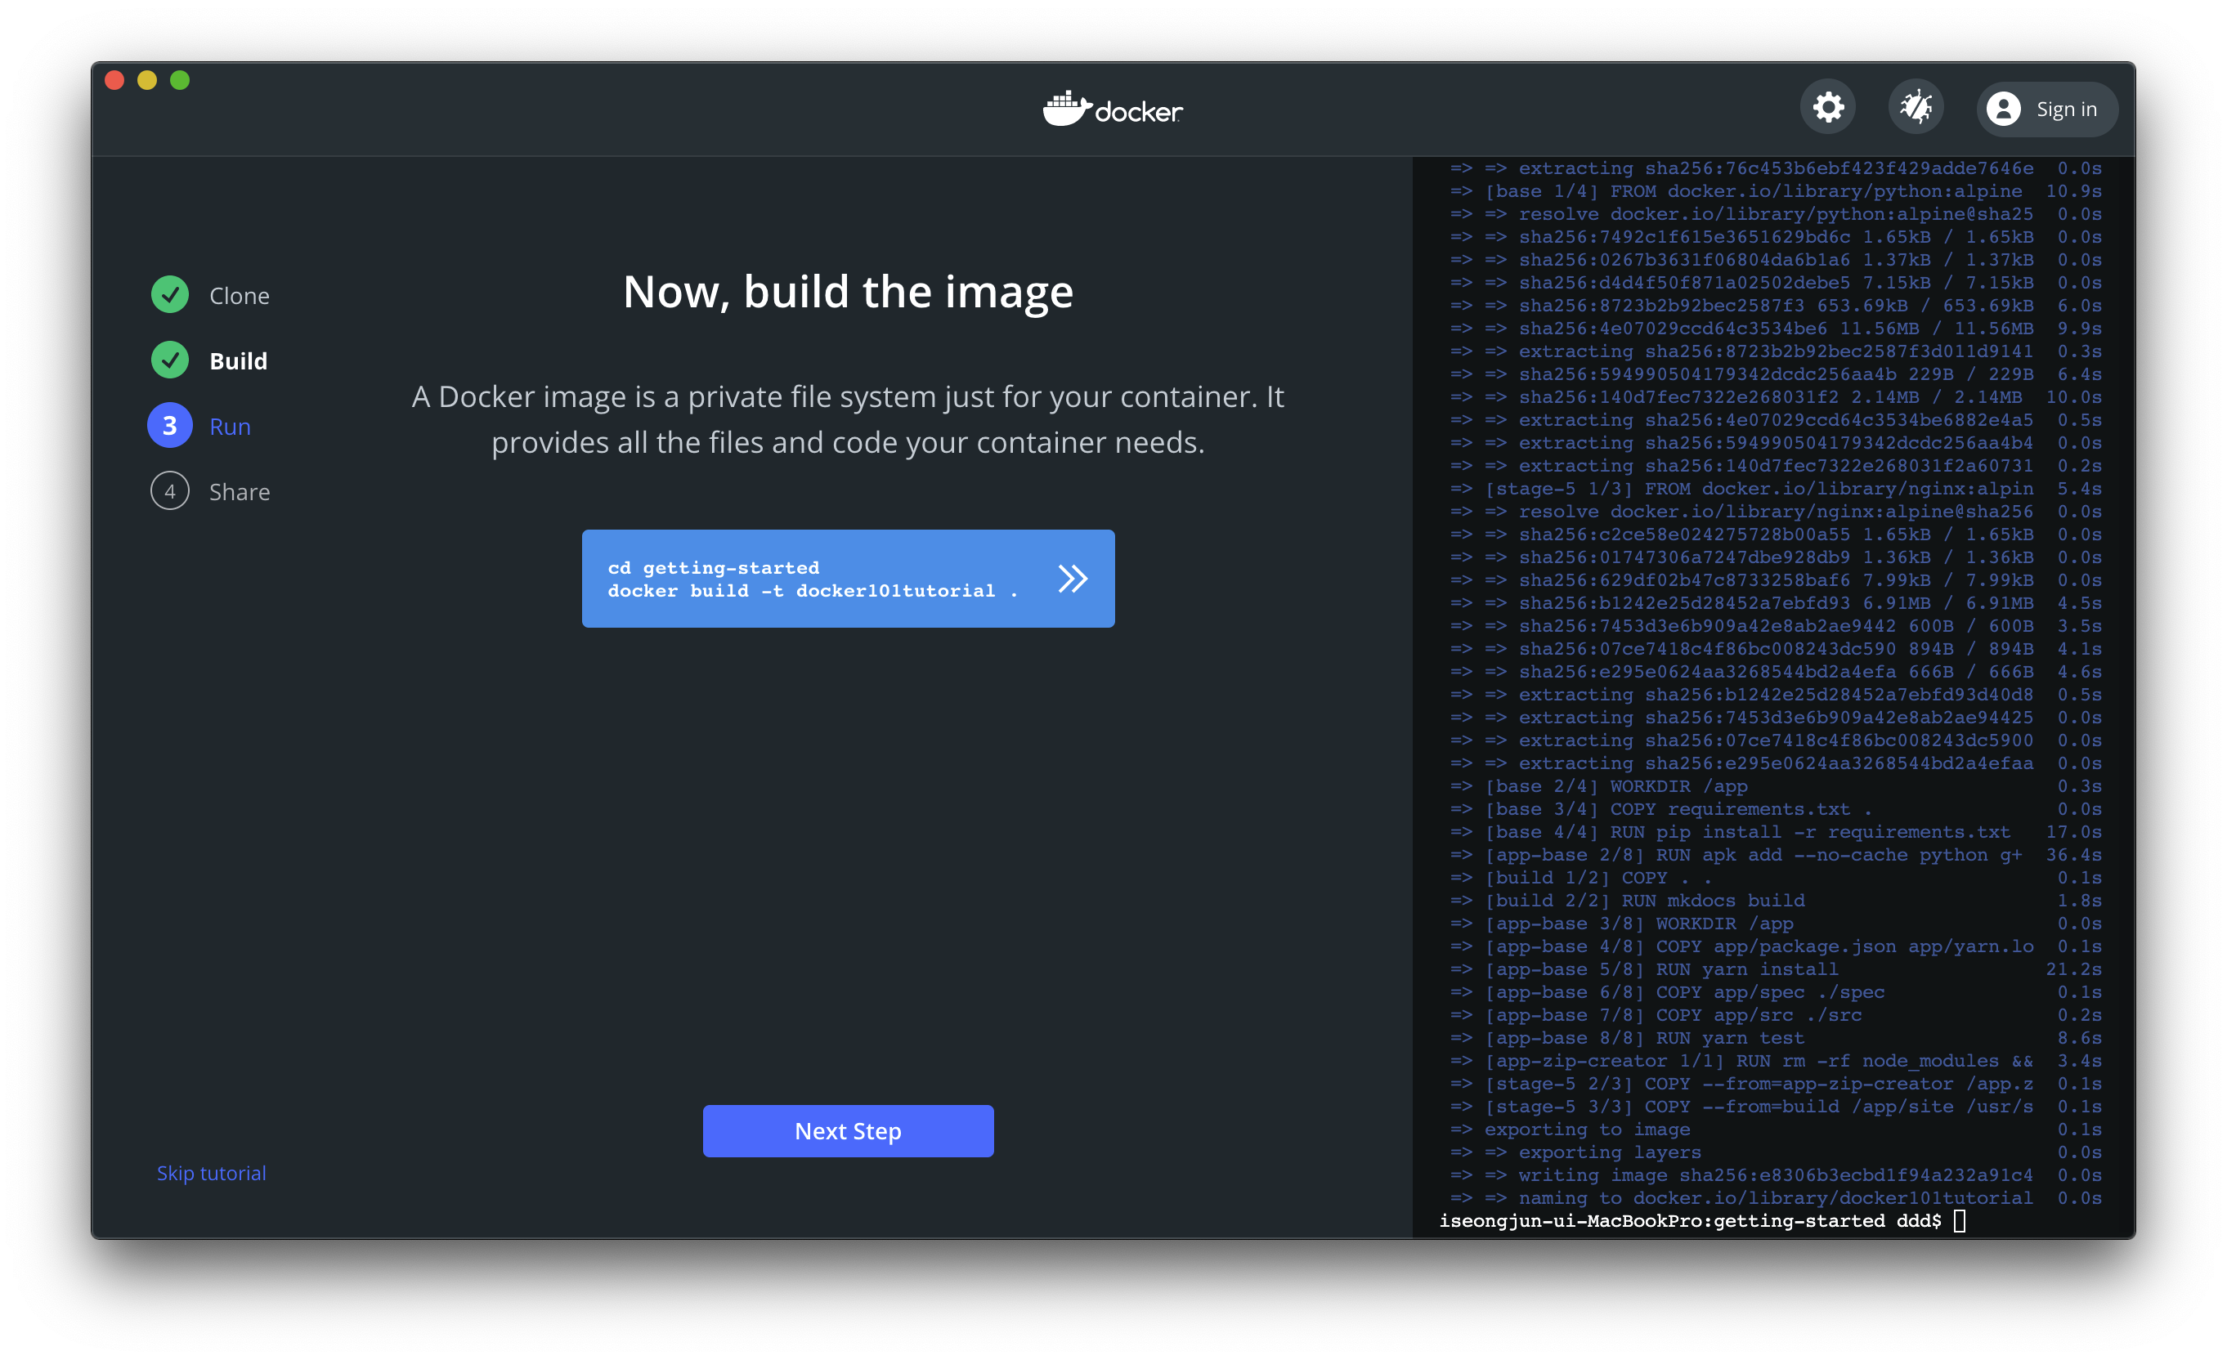Click the Docker whale logo
Viewport: 2227px width, 1360px height.
pos(1113,110)
